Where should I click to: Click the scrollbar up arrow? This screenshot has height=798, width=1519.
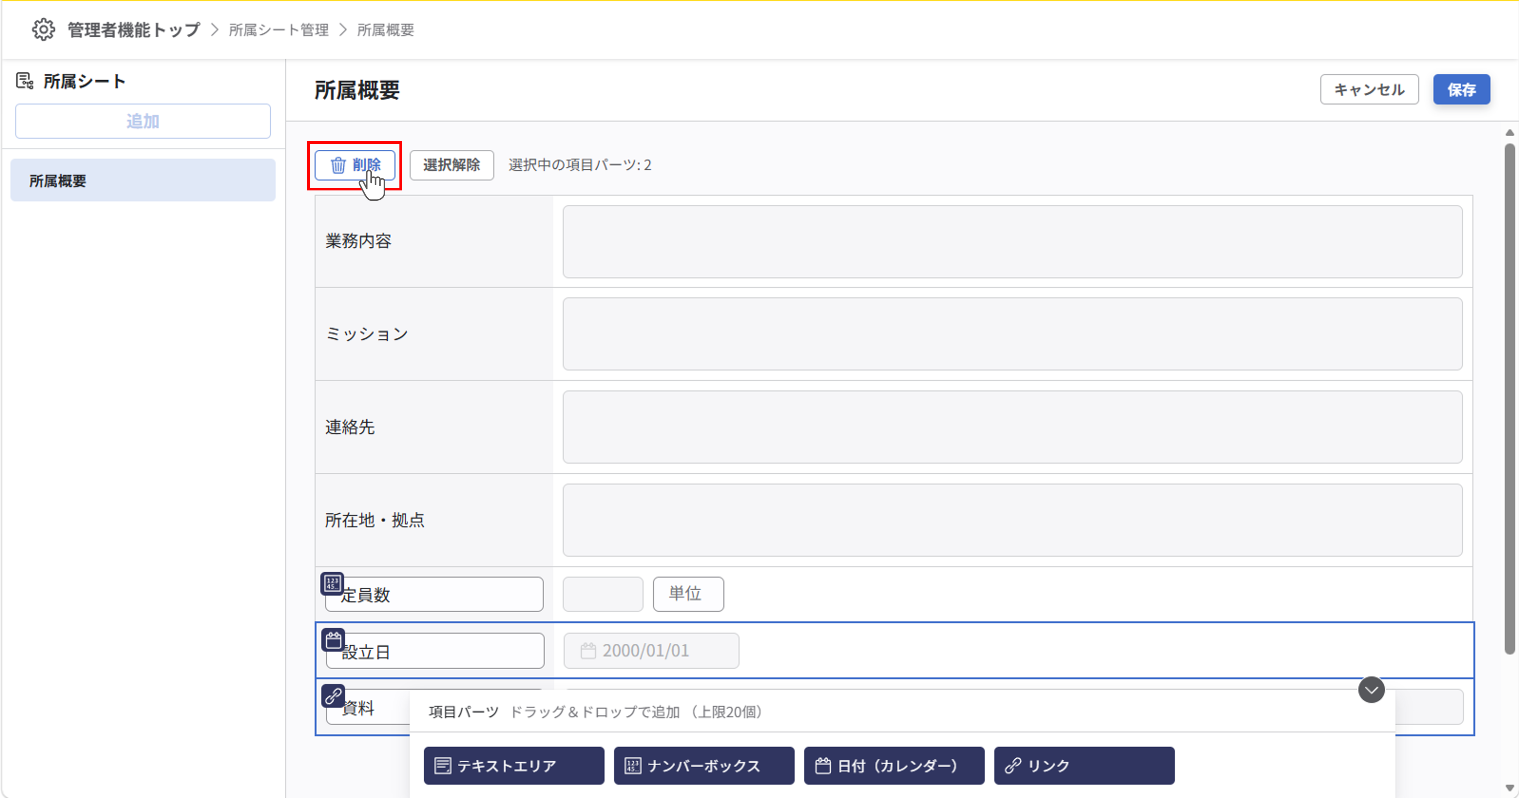[x=1510, y=133]
